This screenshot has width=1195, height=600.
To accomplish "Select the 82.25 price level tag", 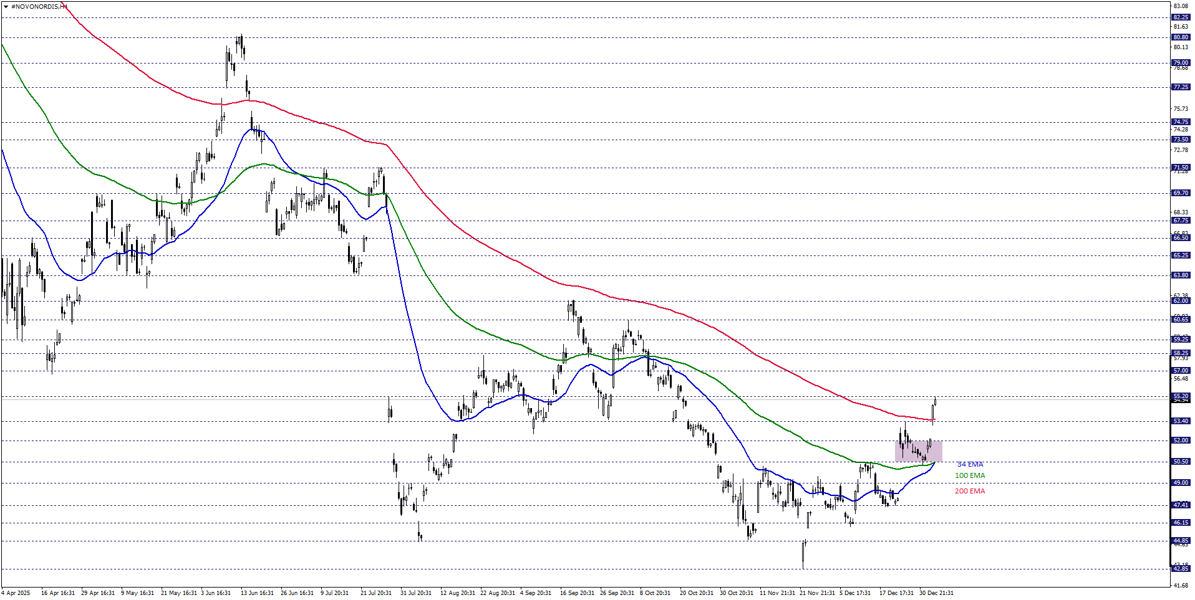I will click(x=1181, y=17).
